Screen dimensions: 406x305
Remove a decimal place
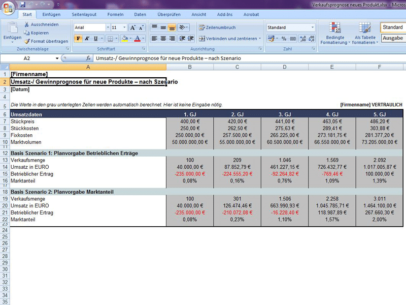pos(311,39)
